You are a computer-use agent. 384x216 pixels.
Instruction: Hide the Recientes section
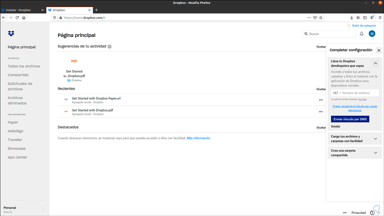(321, 89)
